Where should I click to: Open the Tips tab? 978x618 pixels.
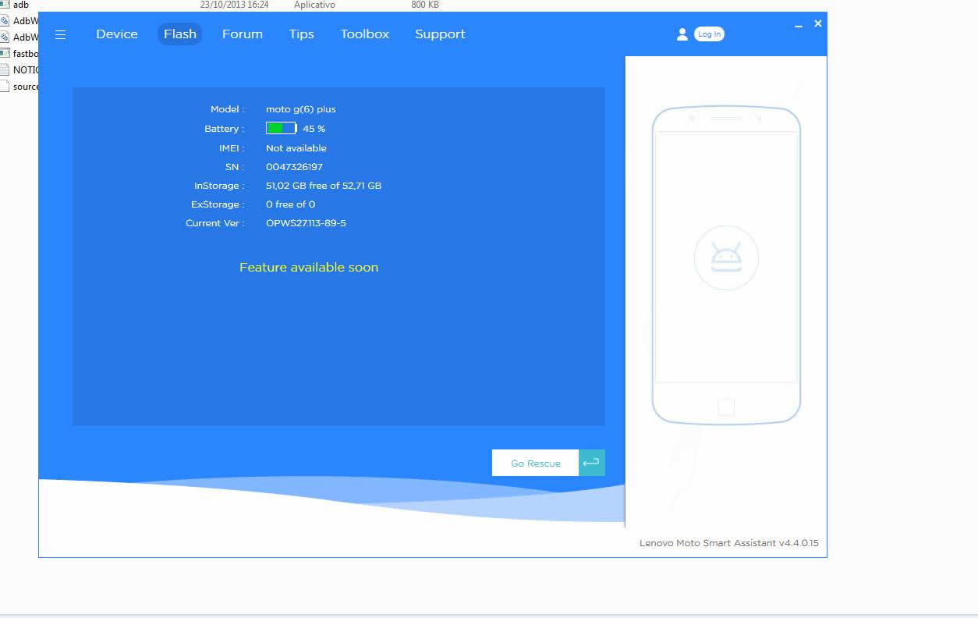(302, 34)
